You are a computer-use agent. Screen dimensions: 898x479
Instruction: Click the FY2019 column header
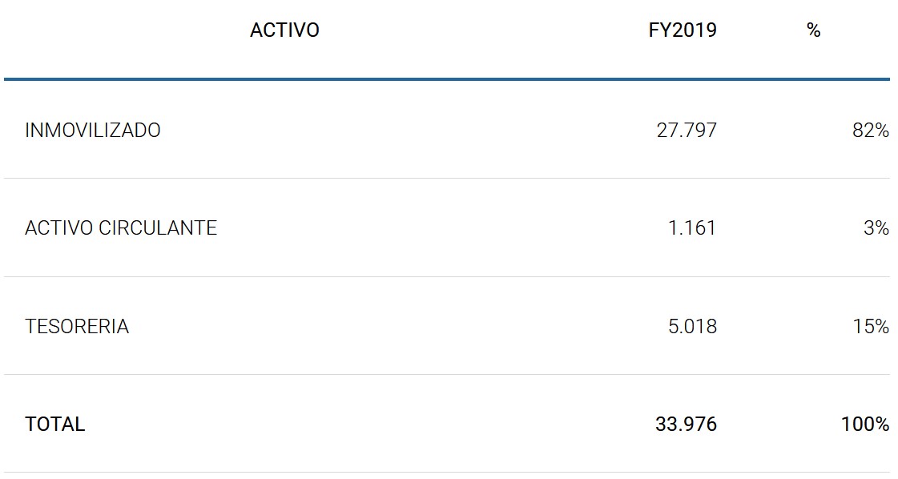[683, 30]
